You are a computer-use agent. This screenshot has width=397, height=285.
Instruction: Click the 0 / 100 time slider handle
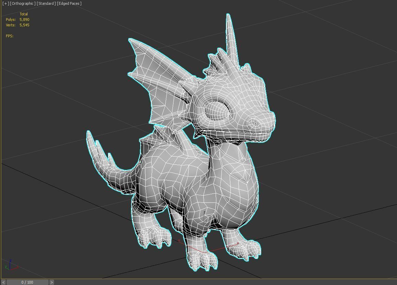pos(27,282)
